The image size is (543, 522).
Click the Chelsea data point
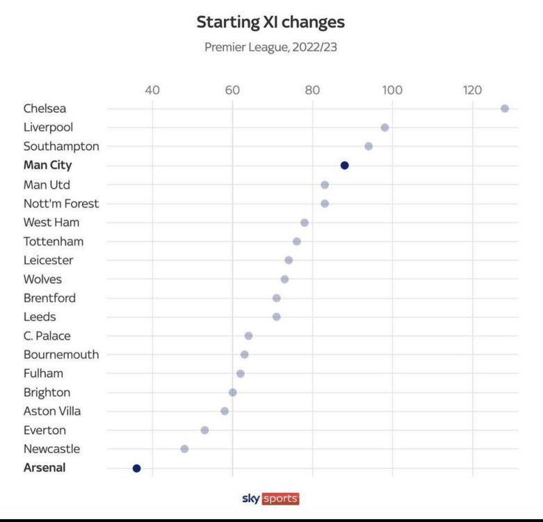coord(505,109)
